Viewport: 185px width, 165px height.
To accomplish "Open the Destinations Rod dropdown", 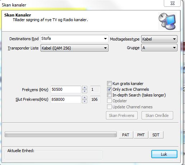I will pyautogui.click(x=74, y=39).
